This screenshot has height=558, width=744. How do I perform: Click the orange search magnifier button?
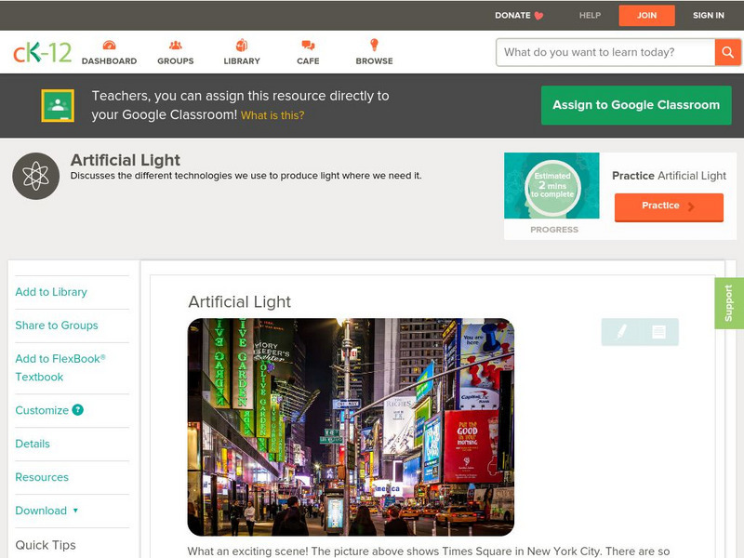point(727,52)
